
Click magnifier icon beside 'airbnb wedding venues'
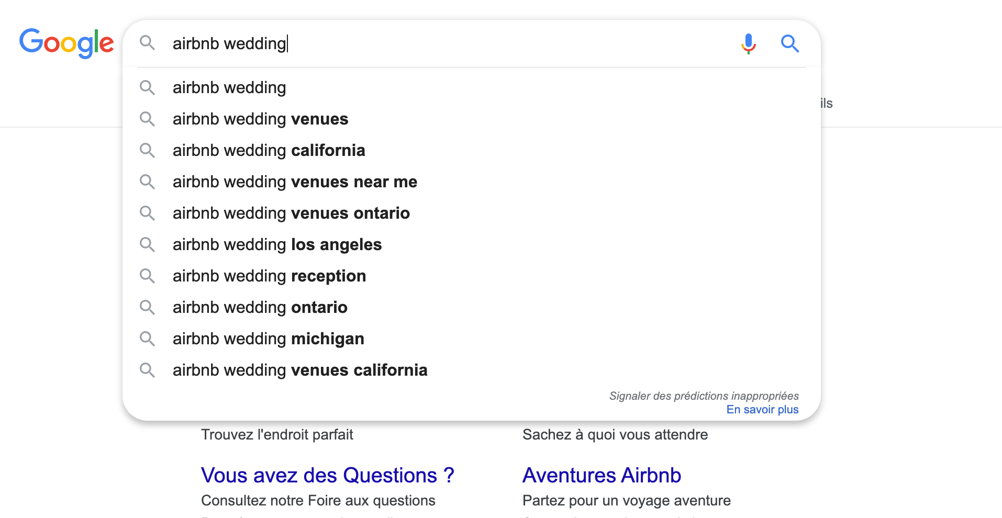(147, 119)
